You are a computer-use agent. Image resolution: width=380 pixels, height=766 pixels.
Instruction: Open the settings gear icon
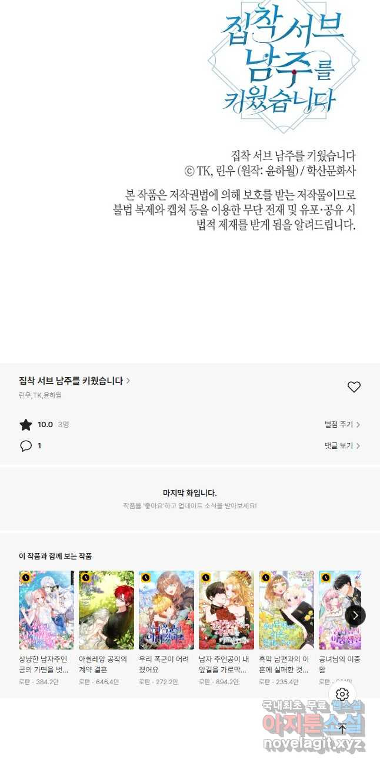pos(342,694)
